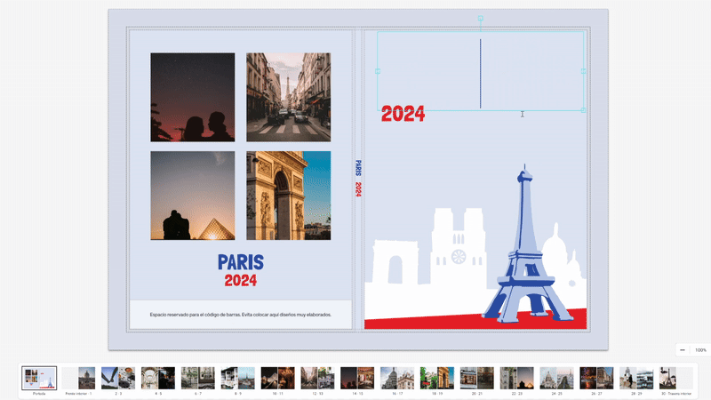Select the Louvre pyramid sunset photo
Screen dimensions: 711x400
[193, 196]
